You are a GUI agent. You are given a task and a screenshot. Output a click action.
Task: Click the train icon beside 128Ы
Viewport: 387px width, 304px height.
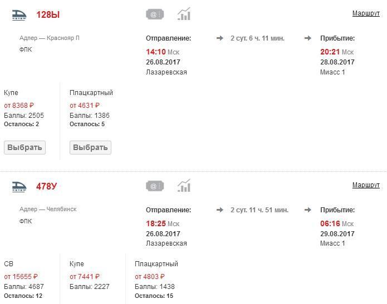click(19, 15)
